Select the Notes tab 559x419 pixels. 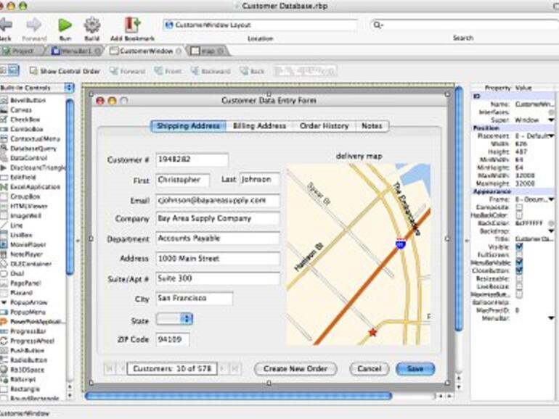[x=372, y=126]
